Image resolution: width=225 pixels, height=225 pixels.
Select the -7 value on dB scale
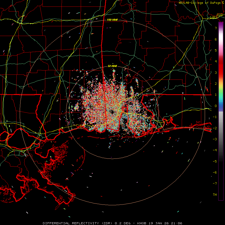click(x=215, y=183)
